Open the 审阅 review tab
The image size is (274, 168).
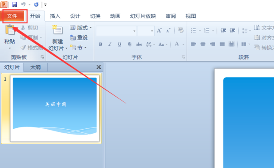[171, 16]
